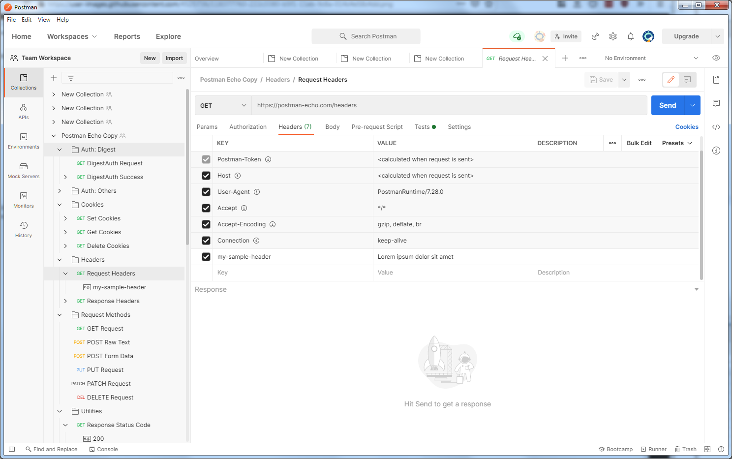This screenshot has width=732, height=459.
Task: View the Monitors panel
Action: click(23, 199)
